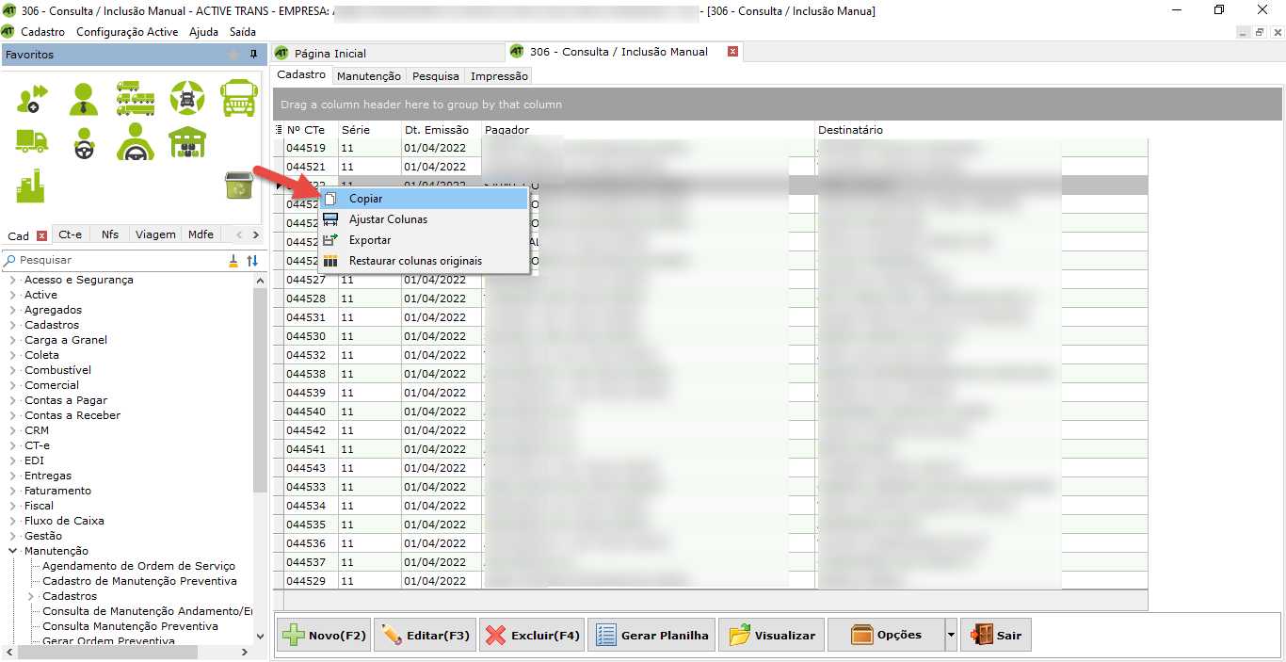Open the add-user favorite icon

[32, 98]
